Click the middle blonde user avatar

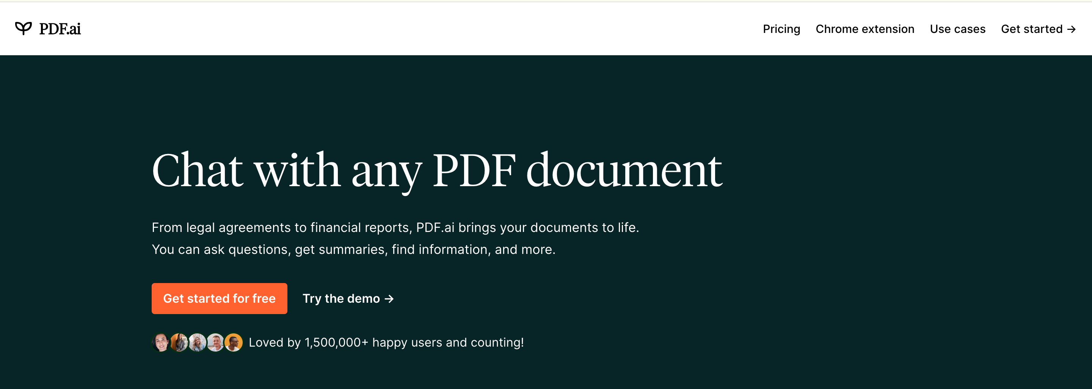click(x=197, y=342)
